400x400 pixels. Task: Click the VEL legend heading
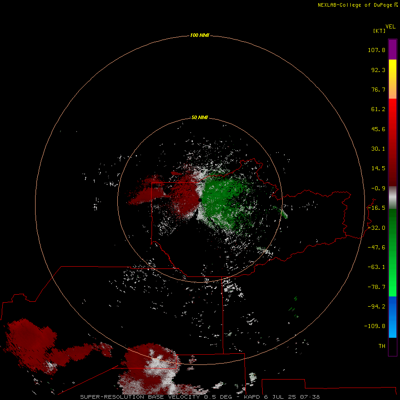(390, 27)
